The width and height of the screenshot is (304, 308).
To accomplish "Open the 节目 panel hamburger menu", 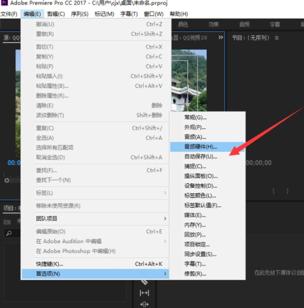I will [277, 38].
